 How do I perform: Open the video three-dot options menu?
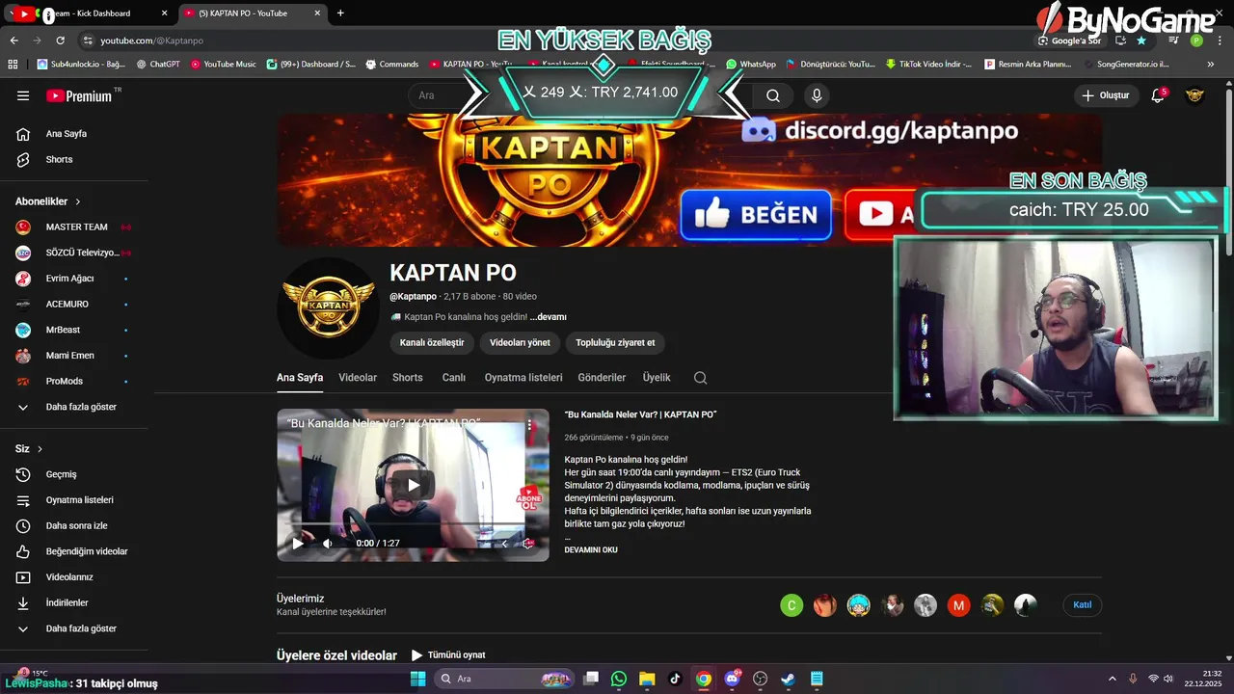pyautogui.click(x=529, y=424)
